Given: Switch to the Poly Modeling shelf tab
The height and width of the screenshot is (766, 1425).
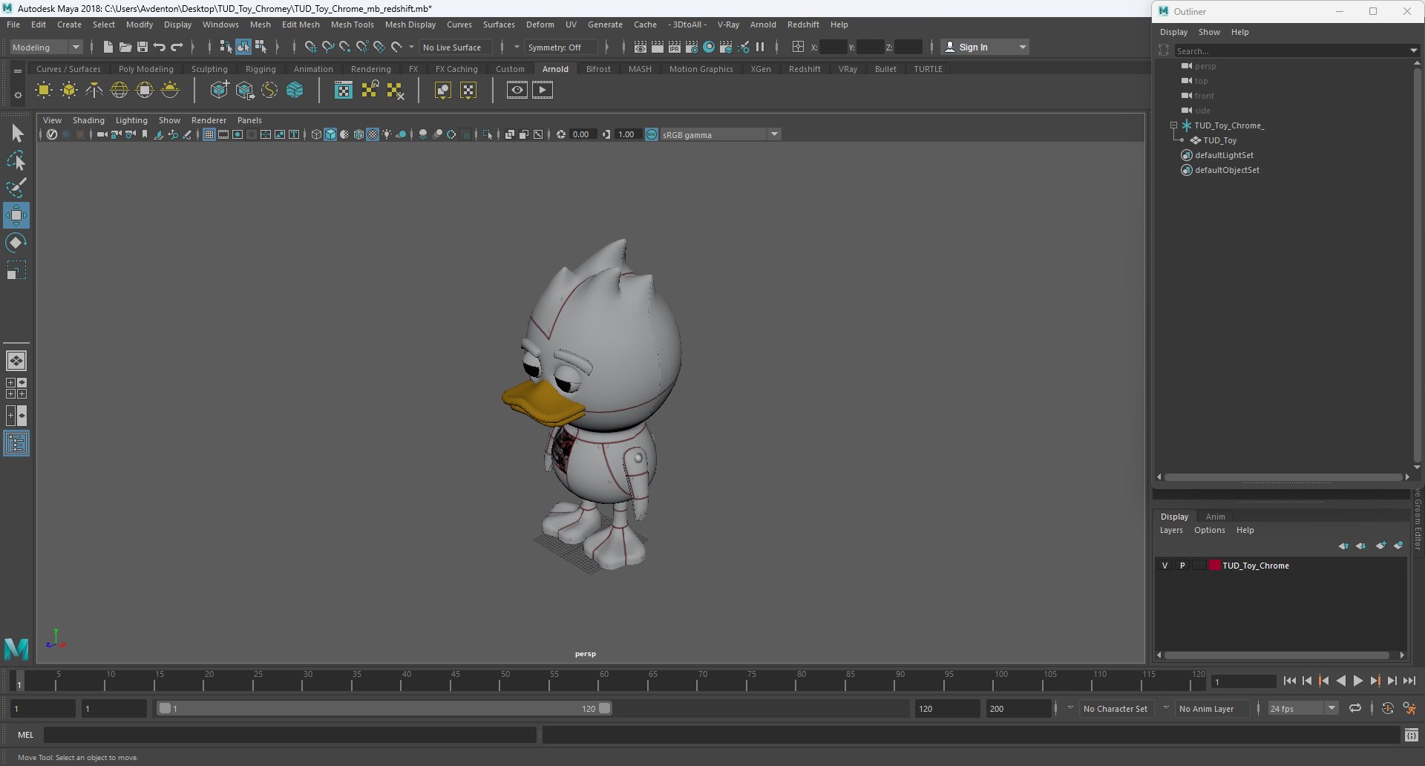Looking at the screenshot, I should coord(145,69).
